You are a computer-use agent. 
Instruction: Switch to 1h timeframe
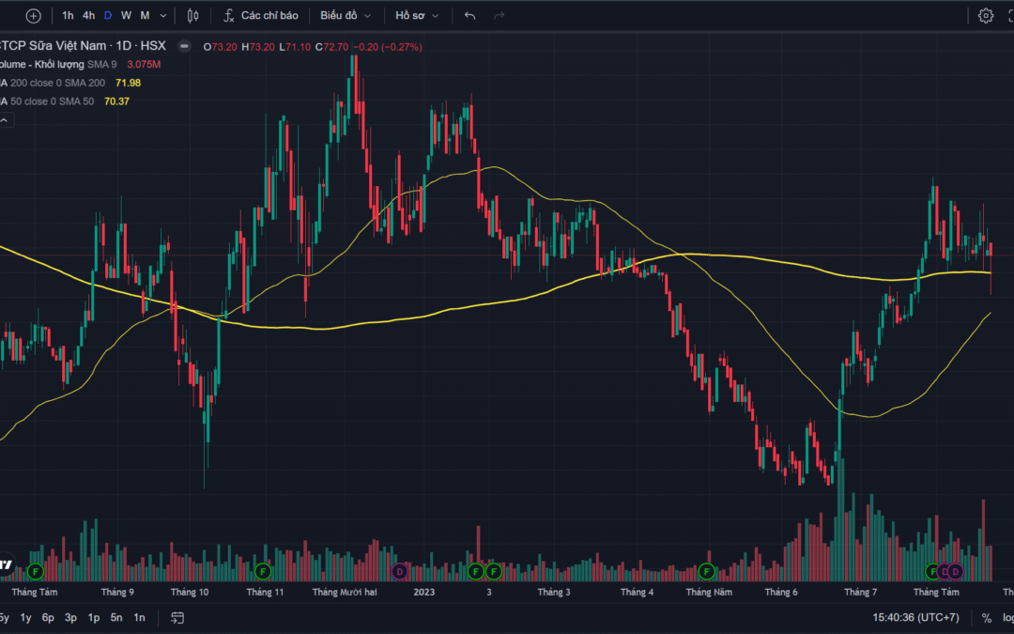(x=68, y=15)
